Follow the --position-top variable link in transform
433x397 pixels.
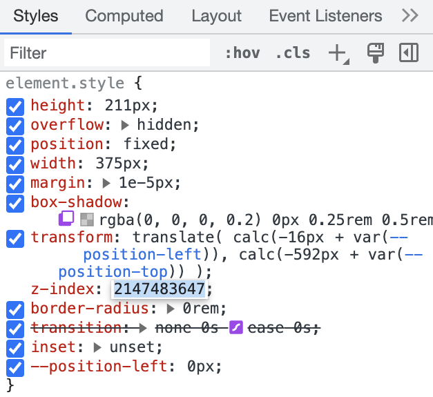pos(113,272)
